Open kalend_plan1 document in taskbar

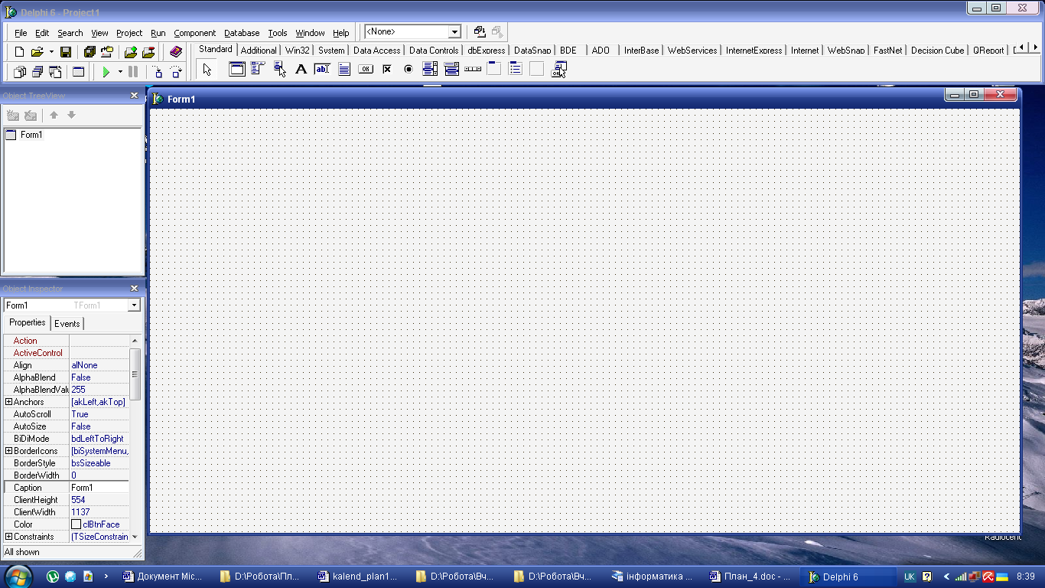[x=359, y=577]
